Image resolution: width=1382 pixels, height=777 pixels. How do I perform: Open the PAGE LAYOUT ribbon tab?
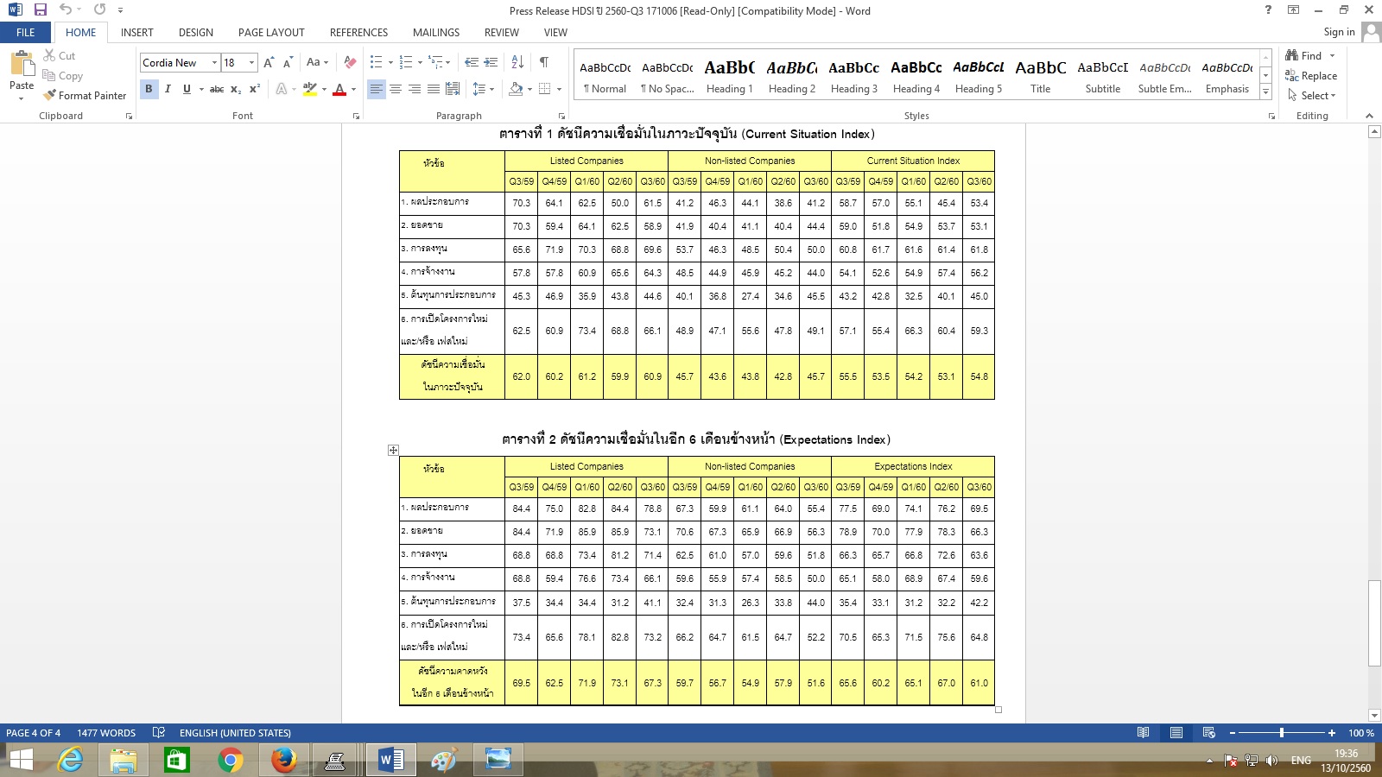tap(271, 33)
